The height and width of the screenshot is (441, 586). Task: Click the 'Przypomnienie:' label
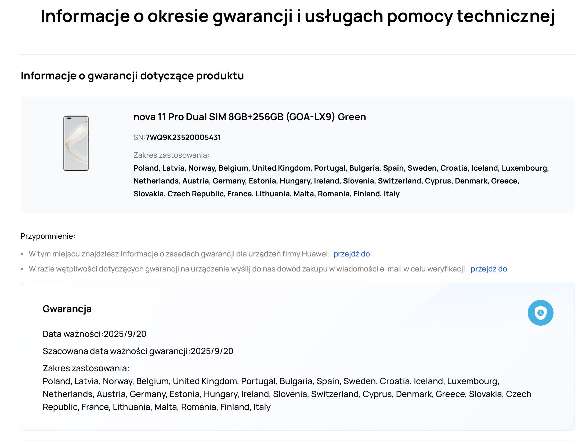coord(48,236)
